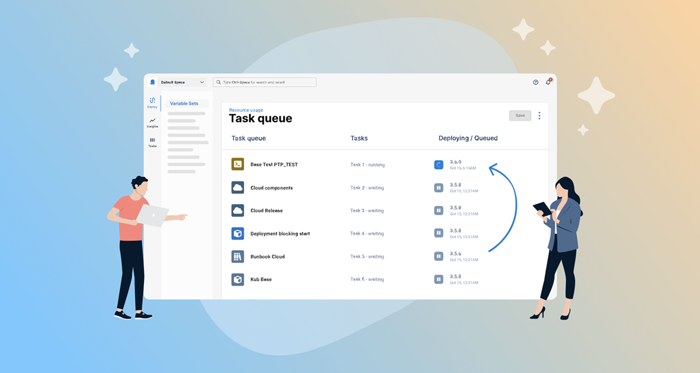Toggle pause button for Cloud components task

click(x=439, y=188)
